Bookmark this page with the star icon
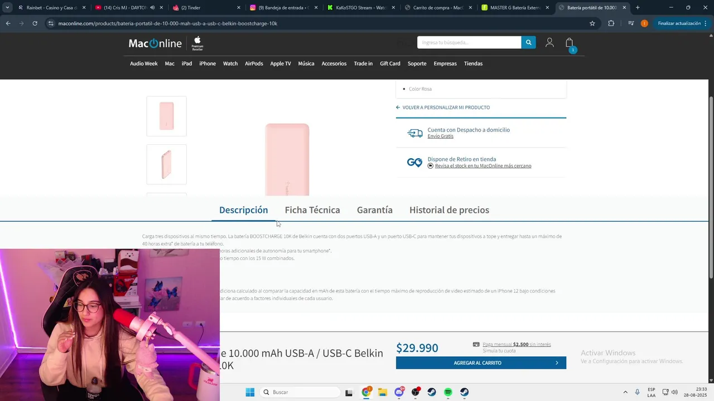The height and width of the screenshot is (401, 714). click(592, 23)
